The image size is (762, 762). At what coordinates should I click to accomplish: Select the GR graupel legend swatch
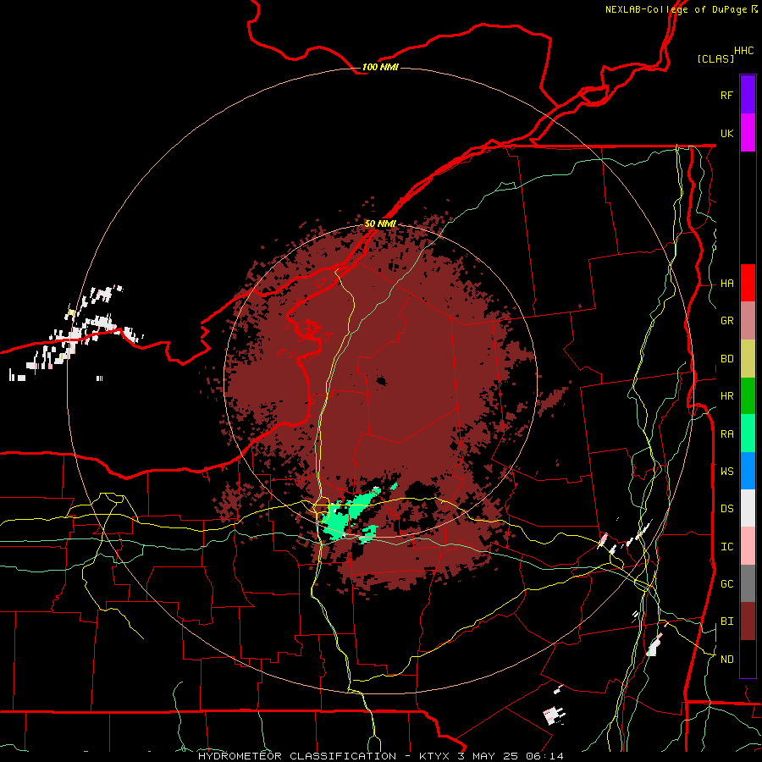click(748, 320)
